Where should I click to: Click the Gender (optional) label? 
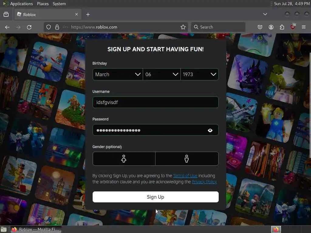(x=107, y=147)
